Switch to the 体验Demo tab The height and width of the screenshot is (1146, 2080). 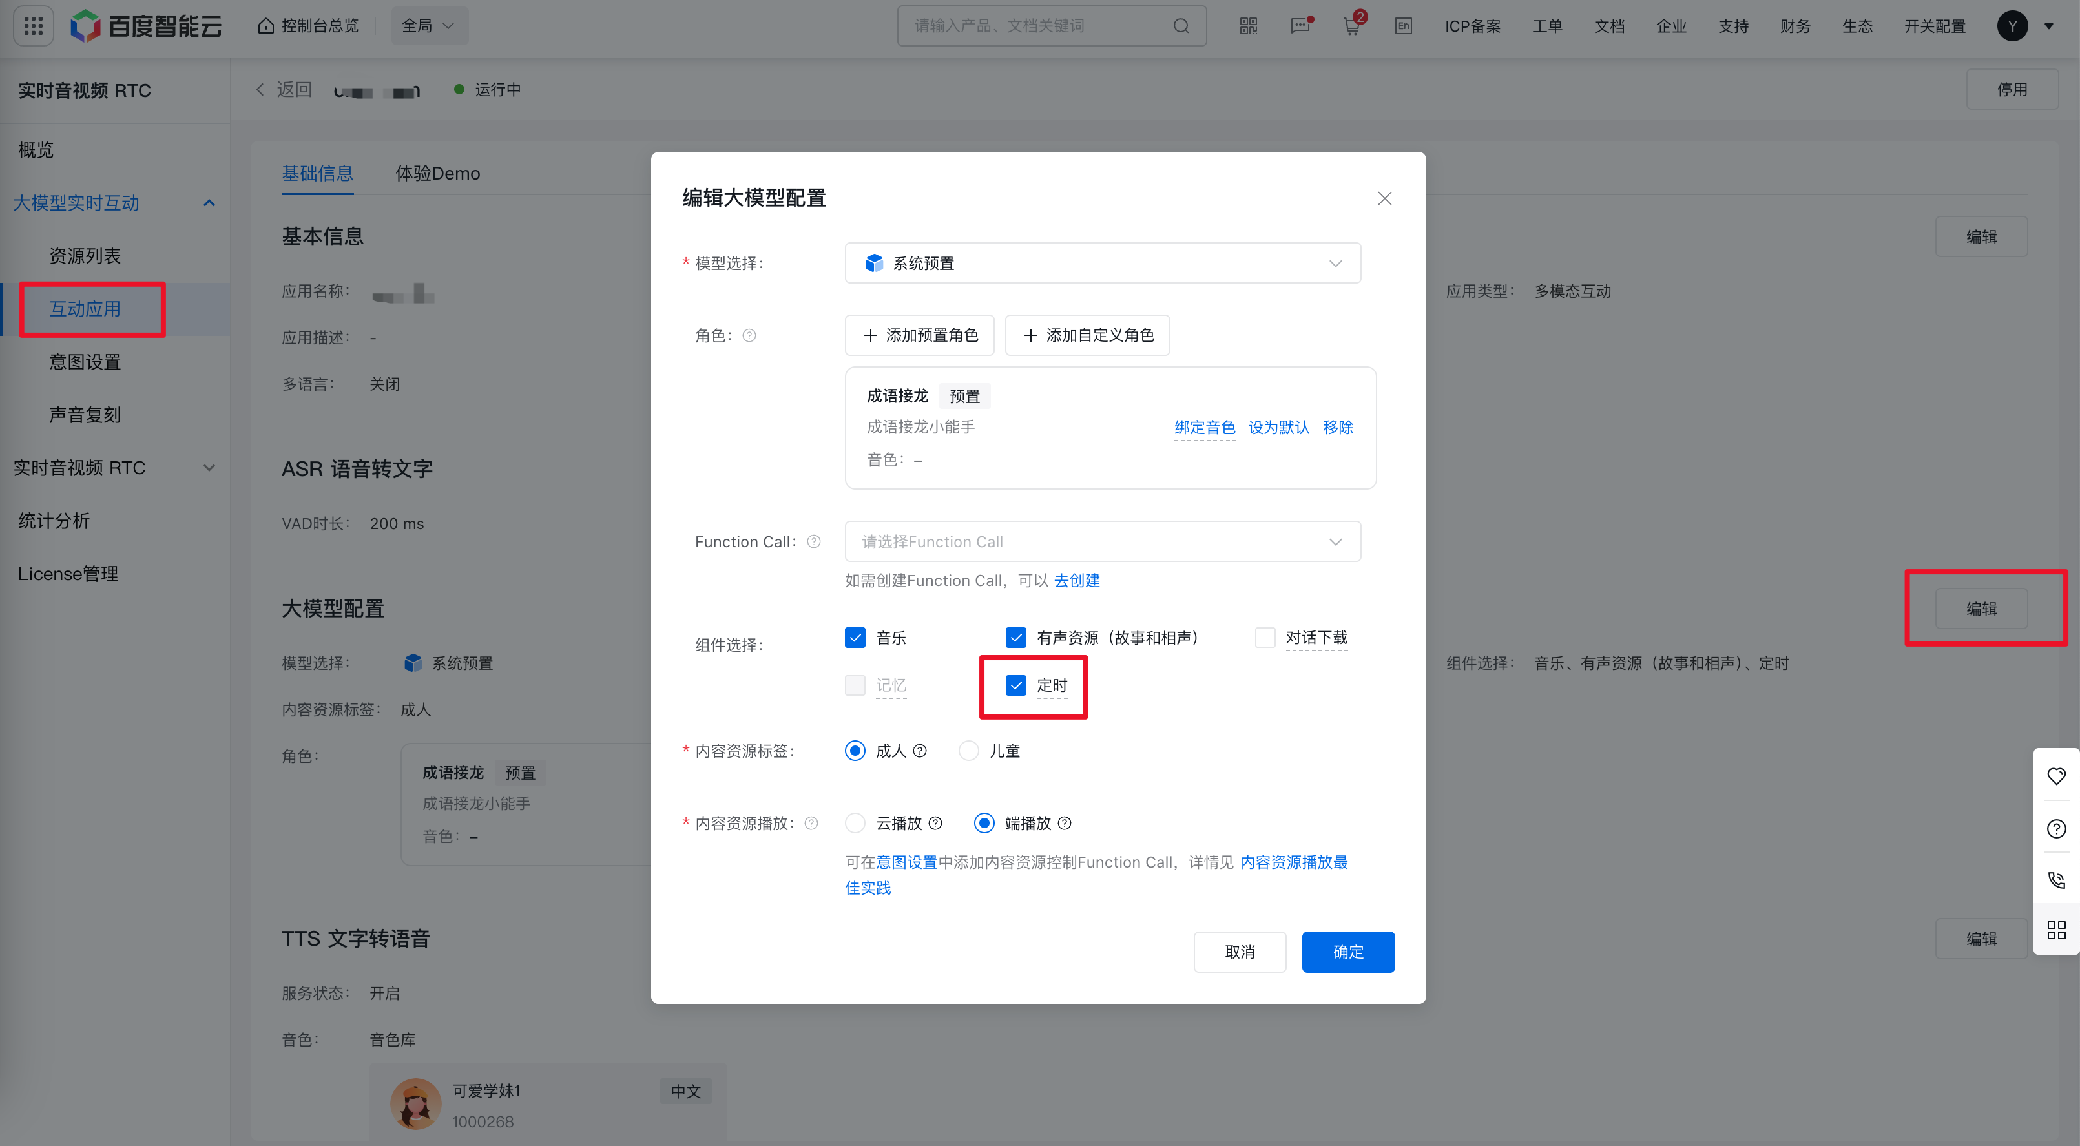pos(438,174)
